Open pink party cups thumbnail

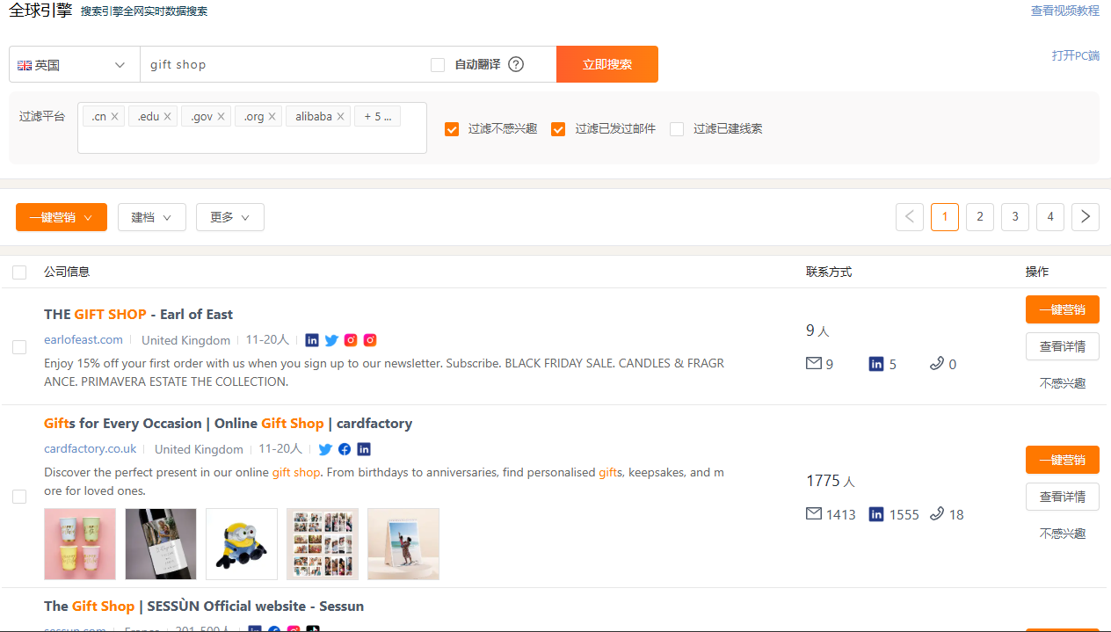click(80, 544)
